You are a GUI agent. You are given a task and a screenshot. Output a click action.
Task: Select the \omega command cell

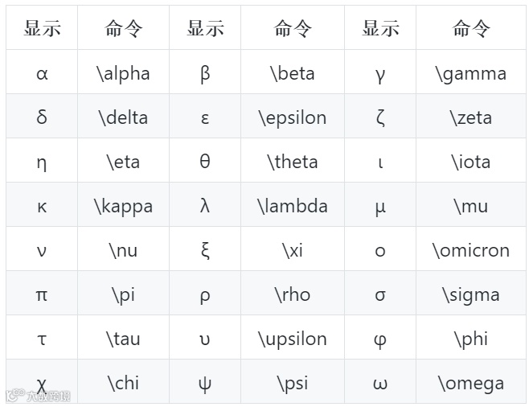coord(470,381)
